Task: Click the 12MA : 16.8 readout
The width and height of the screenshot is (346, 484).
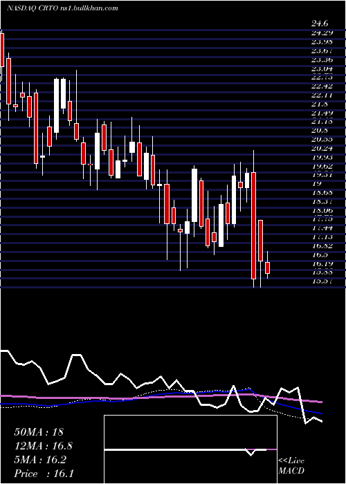Action: [44, 446]
